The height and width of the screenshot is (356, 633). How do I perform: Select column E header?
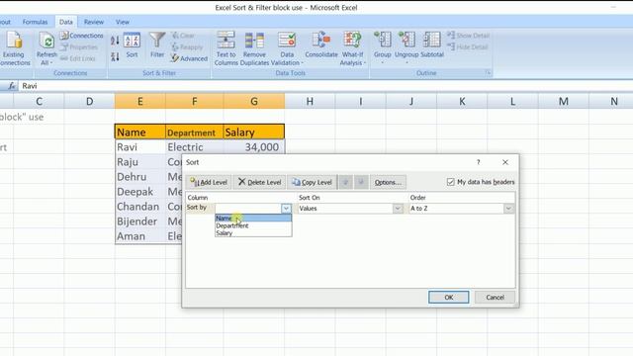pyautogui.click(x=140, y=101)
